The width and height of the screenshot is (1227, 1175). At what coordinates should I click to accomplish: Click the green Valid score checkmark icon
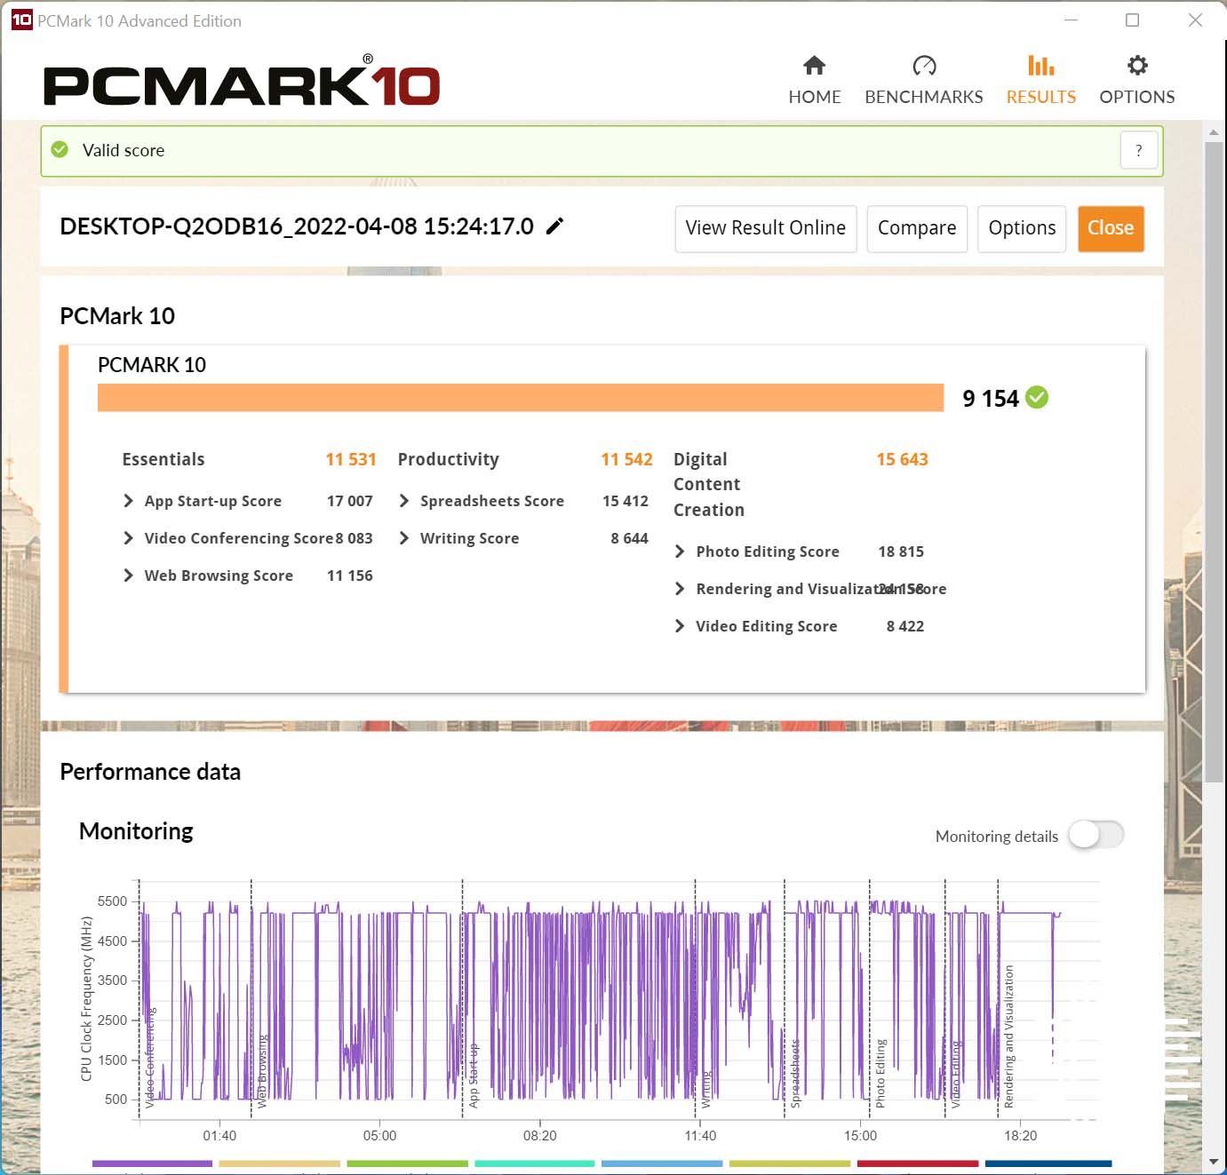point(60,149)
